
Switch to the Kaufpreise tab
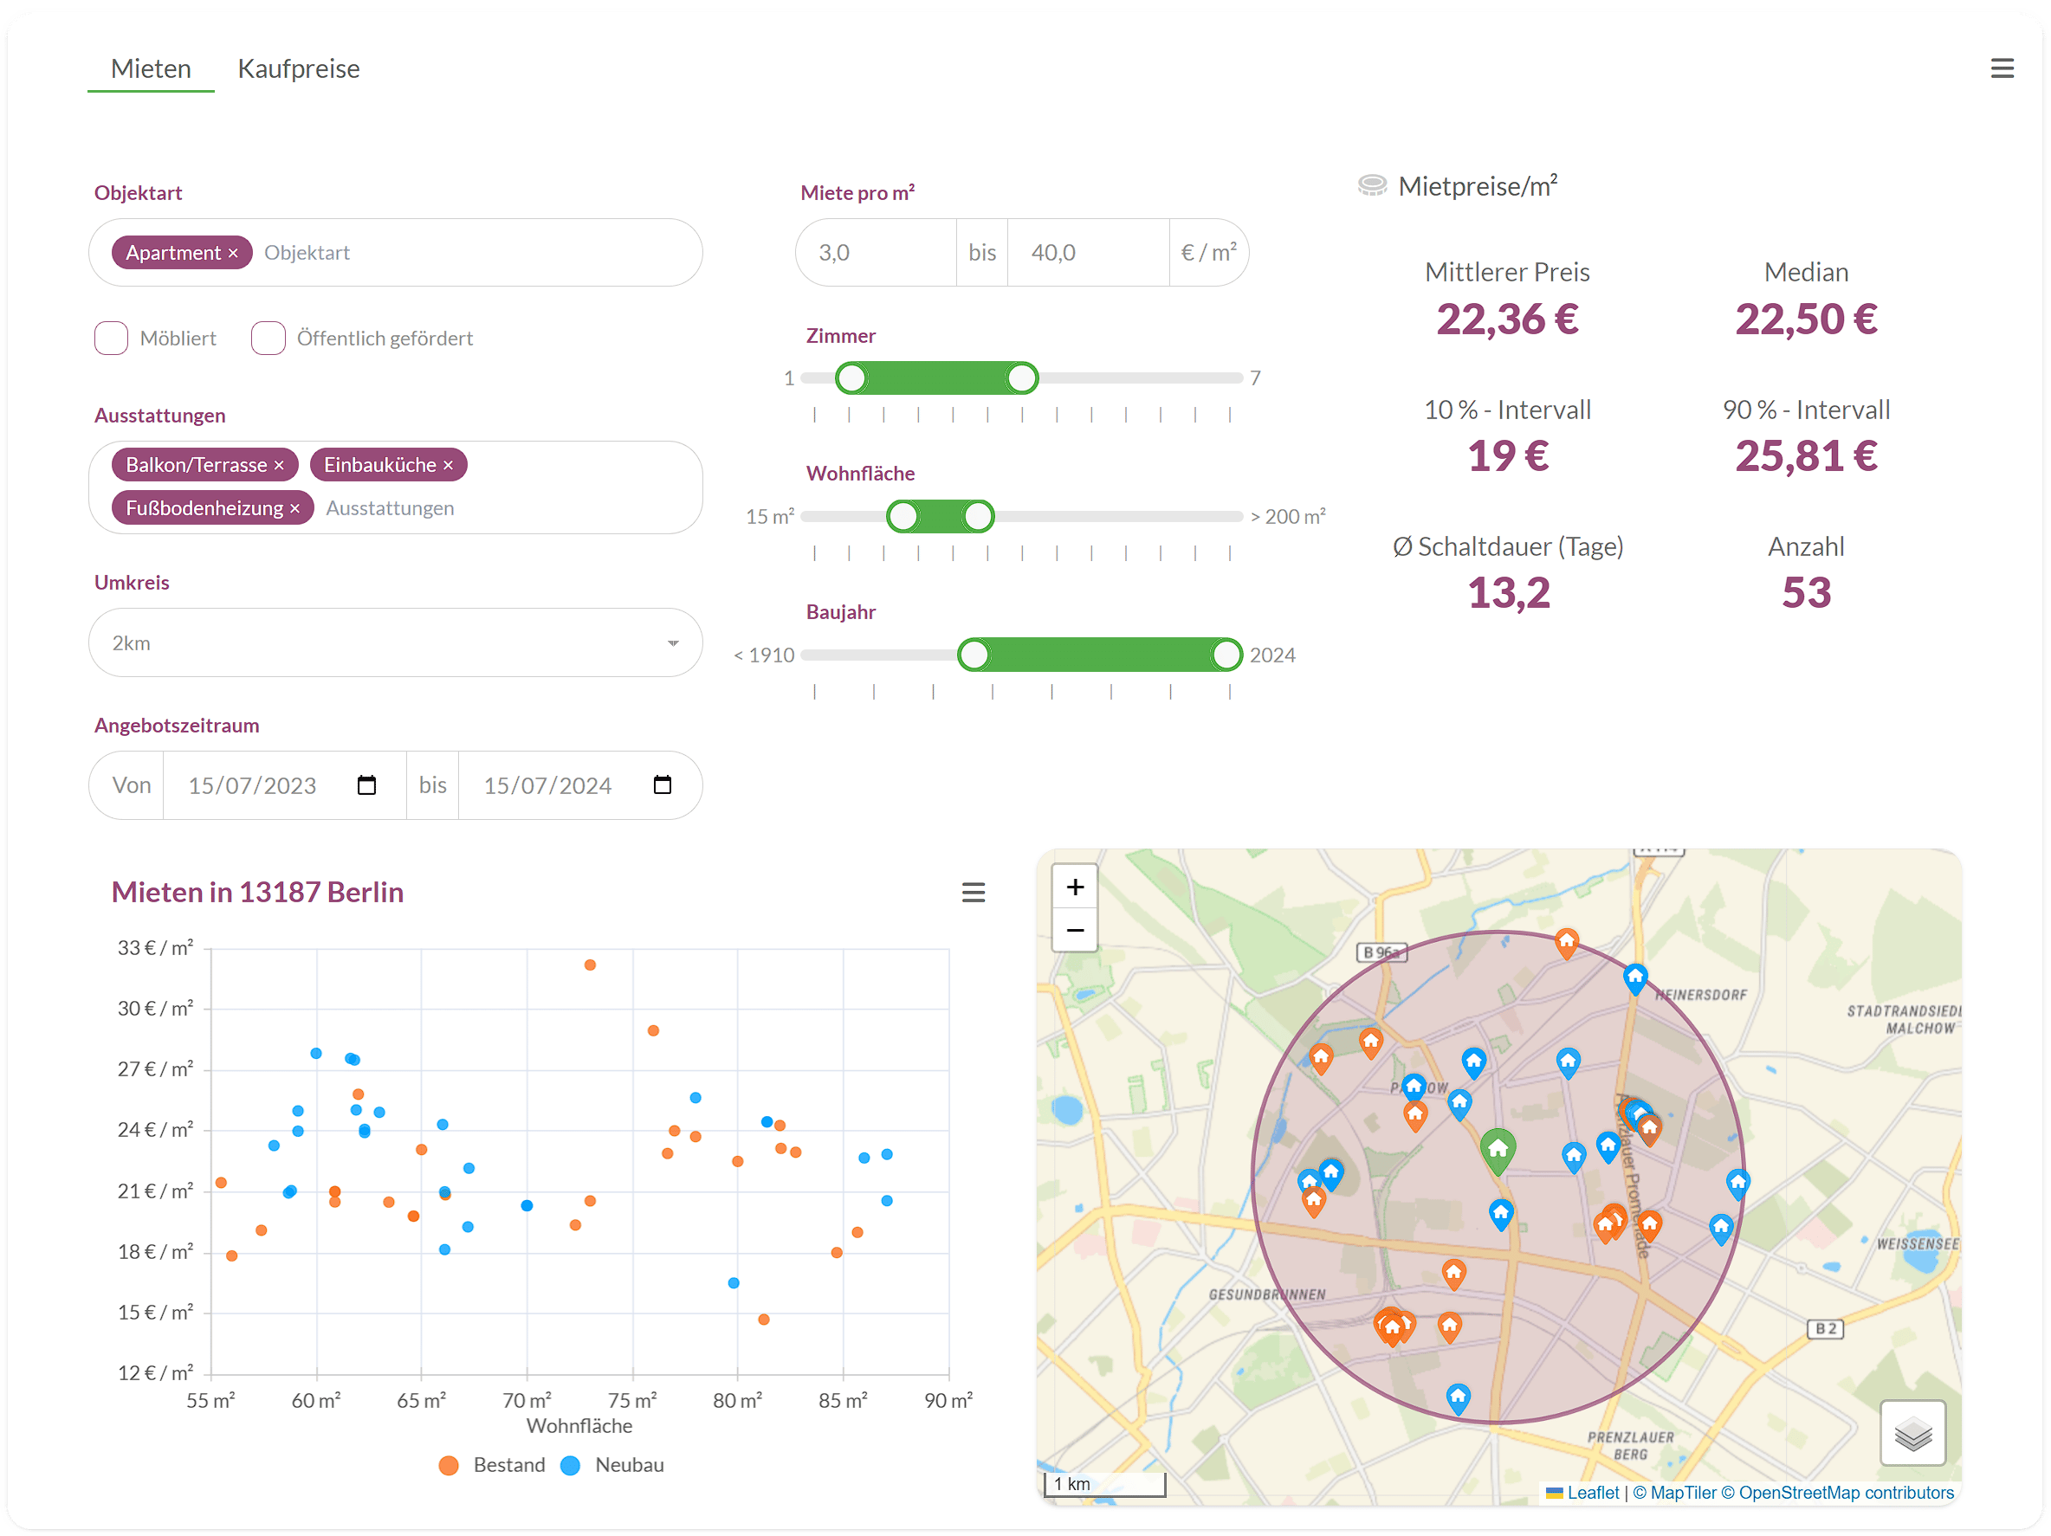(x=299, y=68)
